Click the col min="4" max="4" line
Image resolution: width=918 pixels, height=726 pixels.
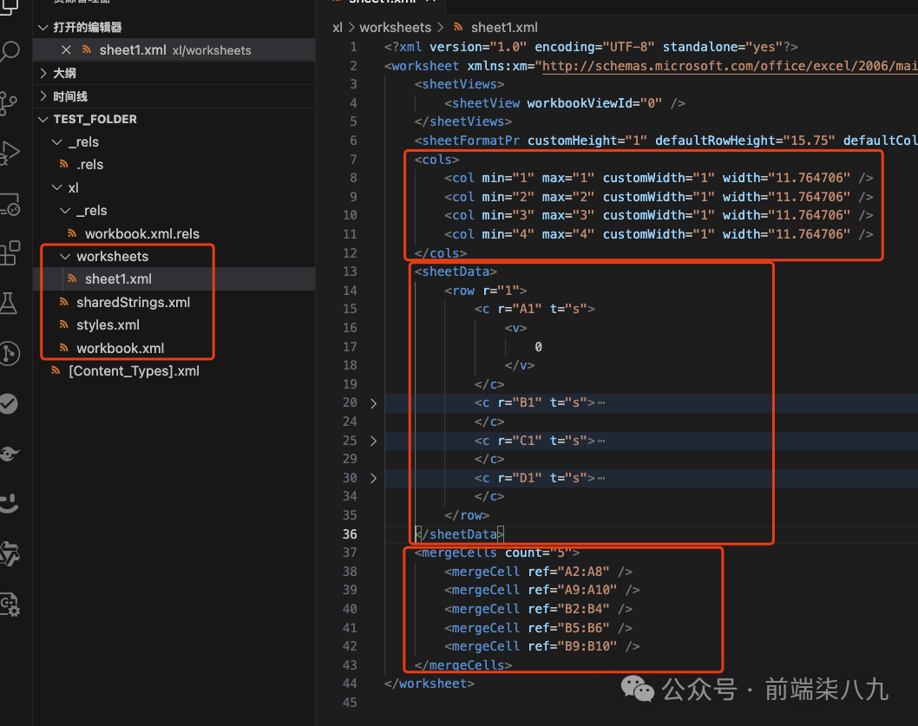coord(659,234)
